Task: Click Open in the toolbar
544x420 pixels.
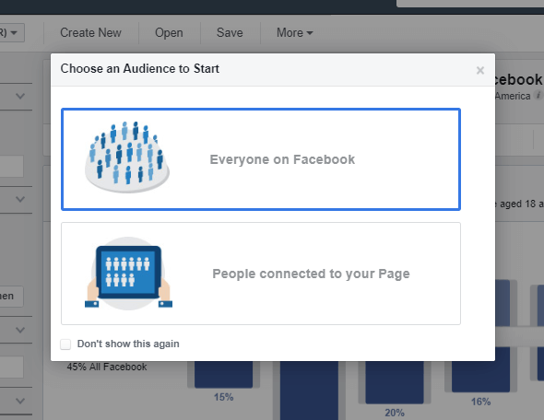Action: coord(169,33)
